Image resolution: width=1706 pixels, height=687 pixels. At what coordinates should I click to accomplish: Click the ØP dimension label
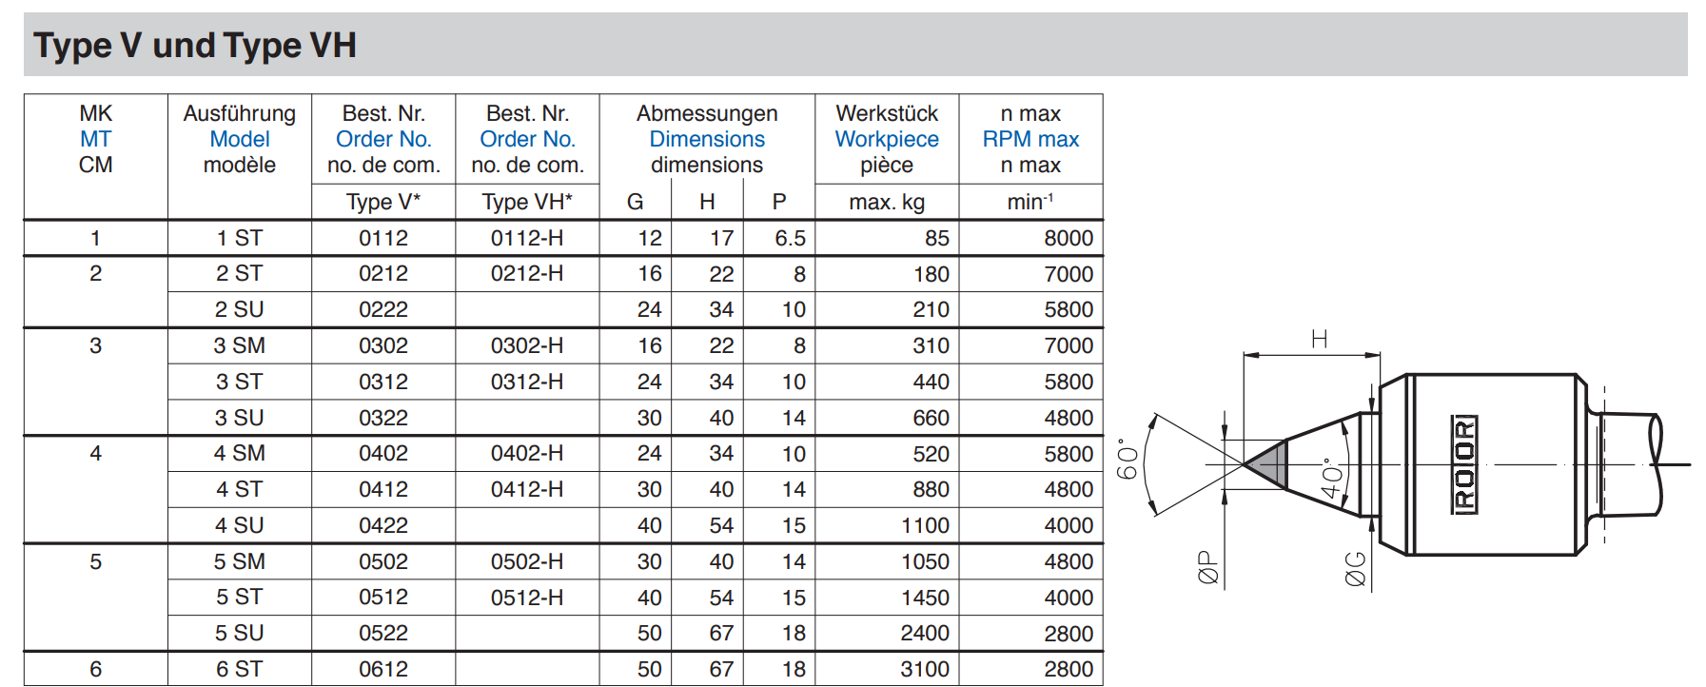tap(1207, 567)
